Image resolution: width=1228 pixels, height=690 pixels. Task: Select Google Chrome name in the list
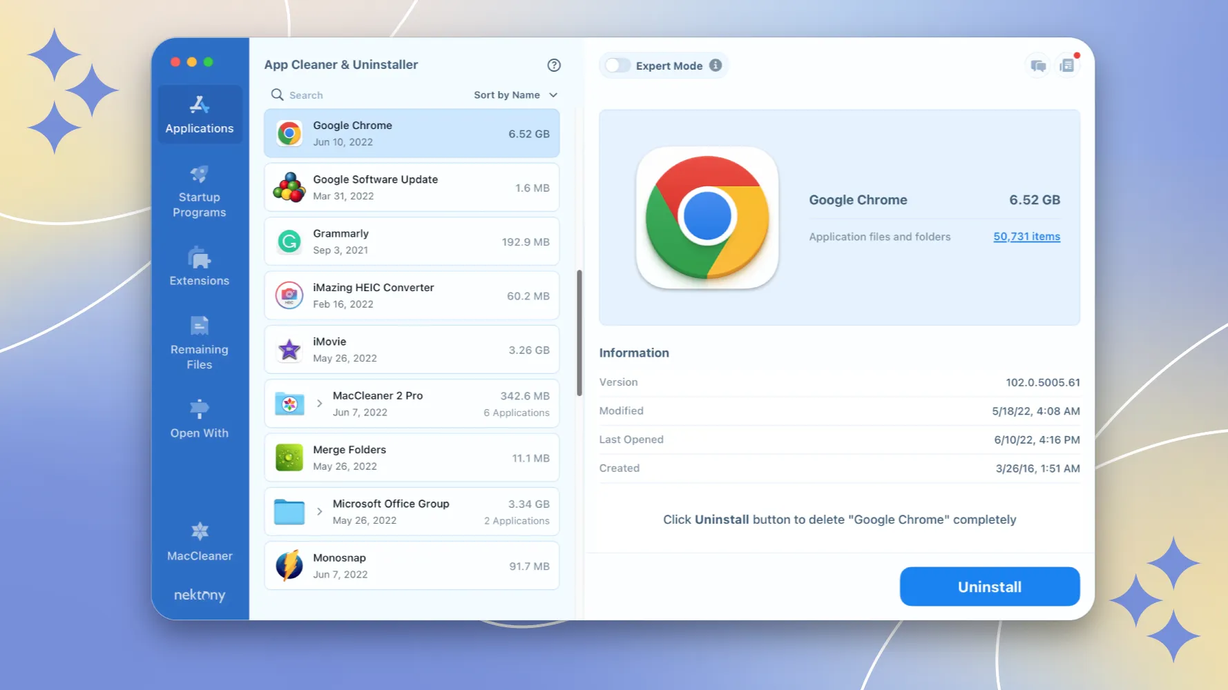[352, 126]
